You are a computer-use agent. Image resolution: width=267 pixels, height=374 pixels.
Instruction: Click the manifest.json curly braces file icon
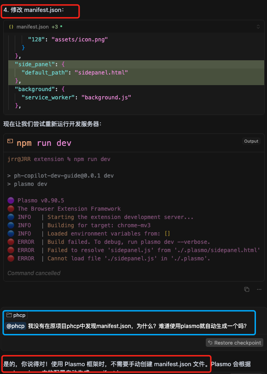coord(11,27)
